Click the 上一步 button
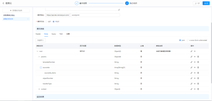The height and width of the screenshot is (101, 212). 197,3
